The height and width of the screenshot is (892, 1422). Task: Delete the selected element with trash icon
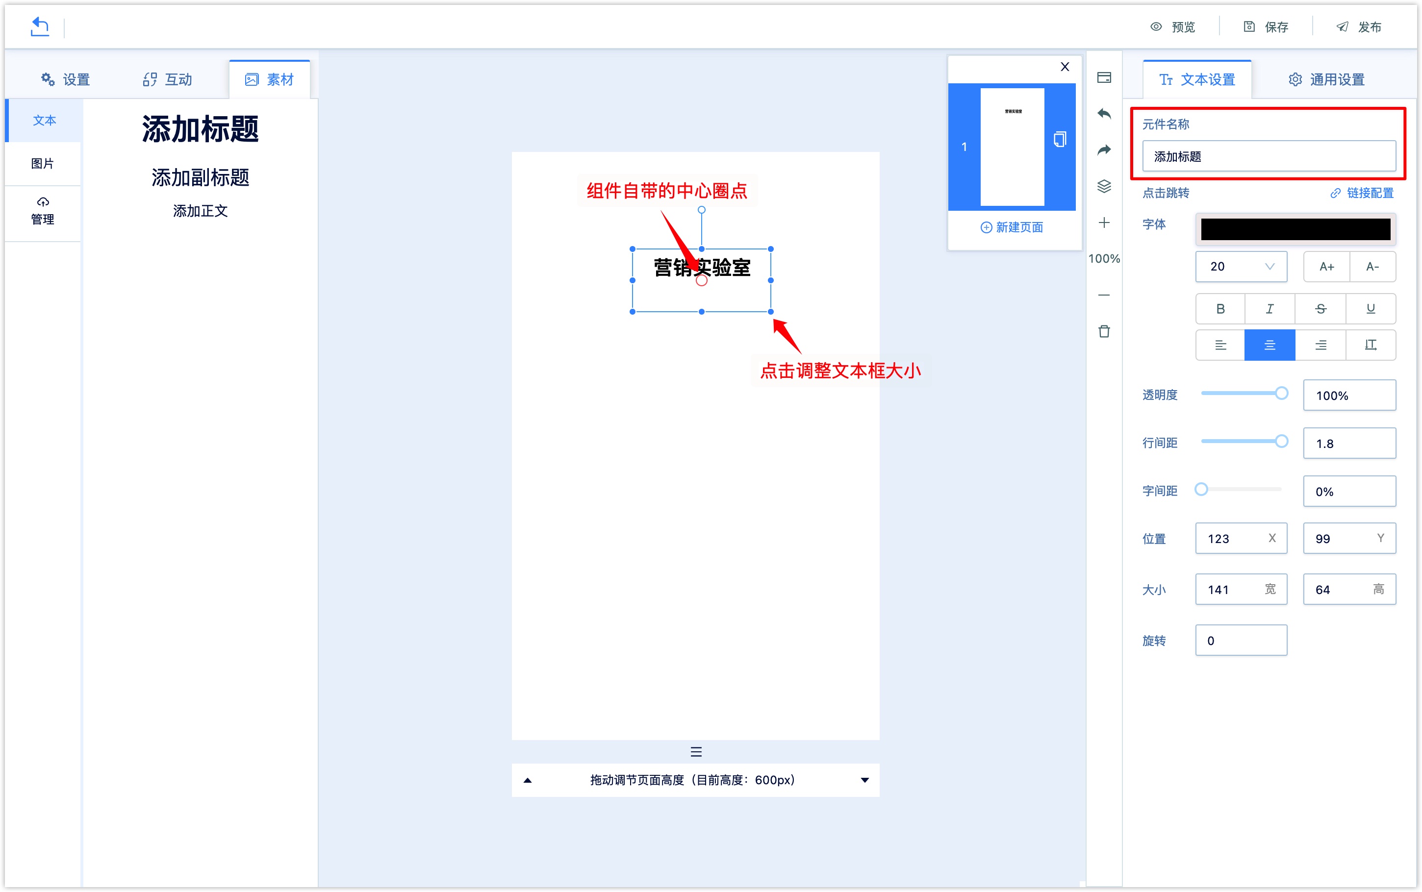[1104, 331]
